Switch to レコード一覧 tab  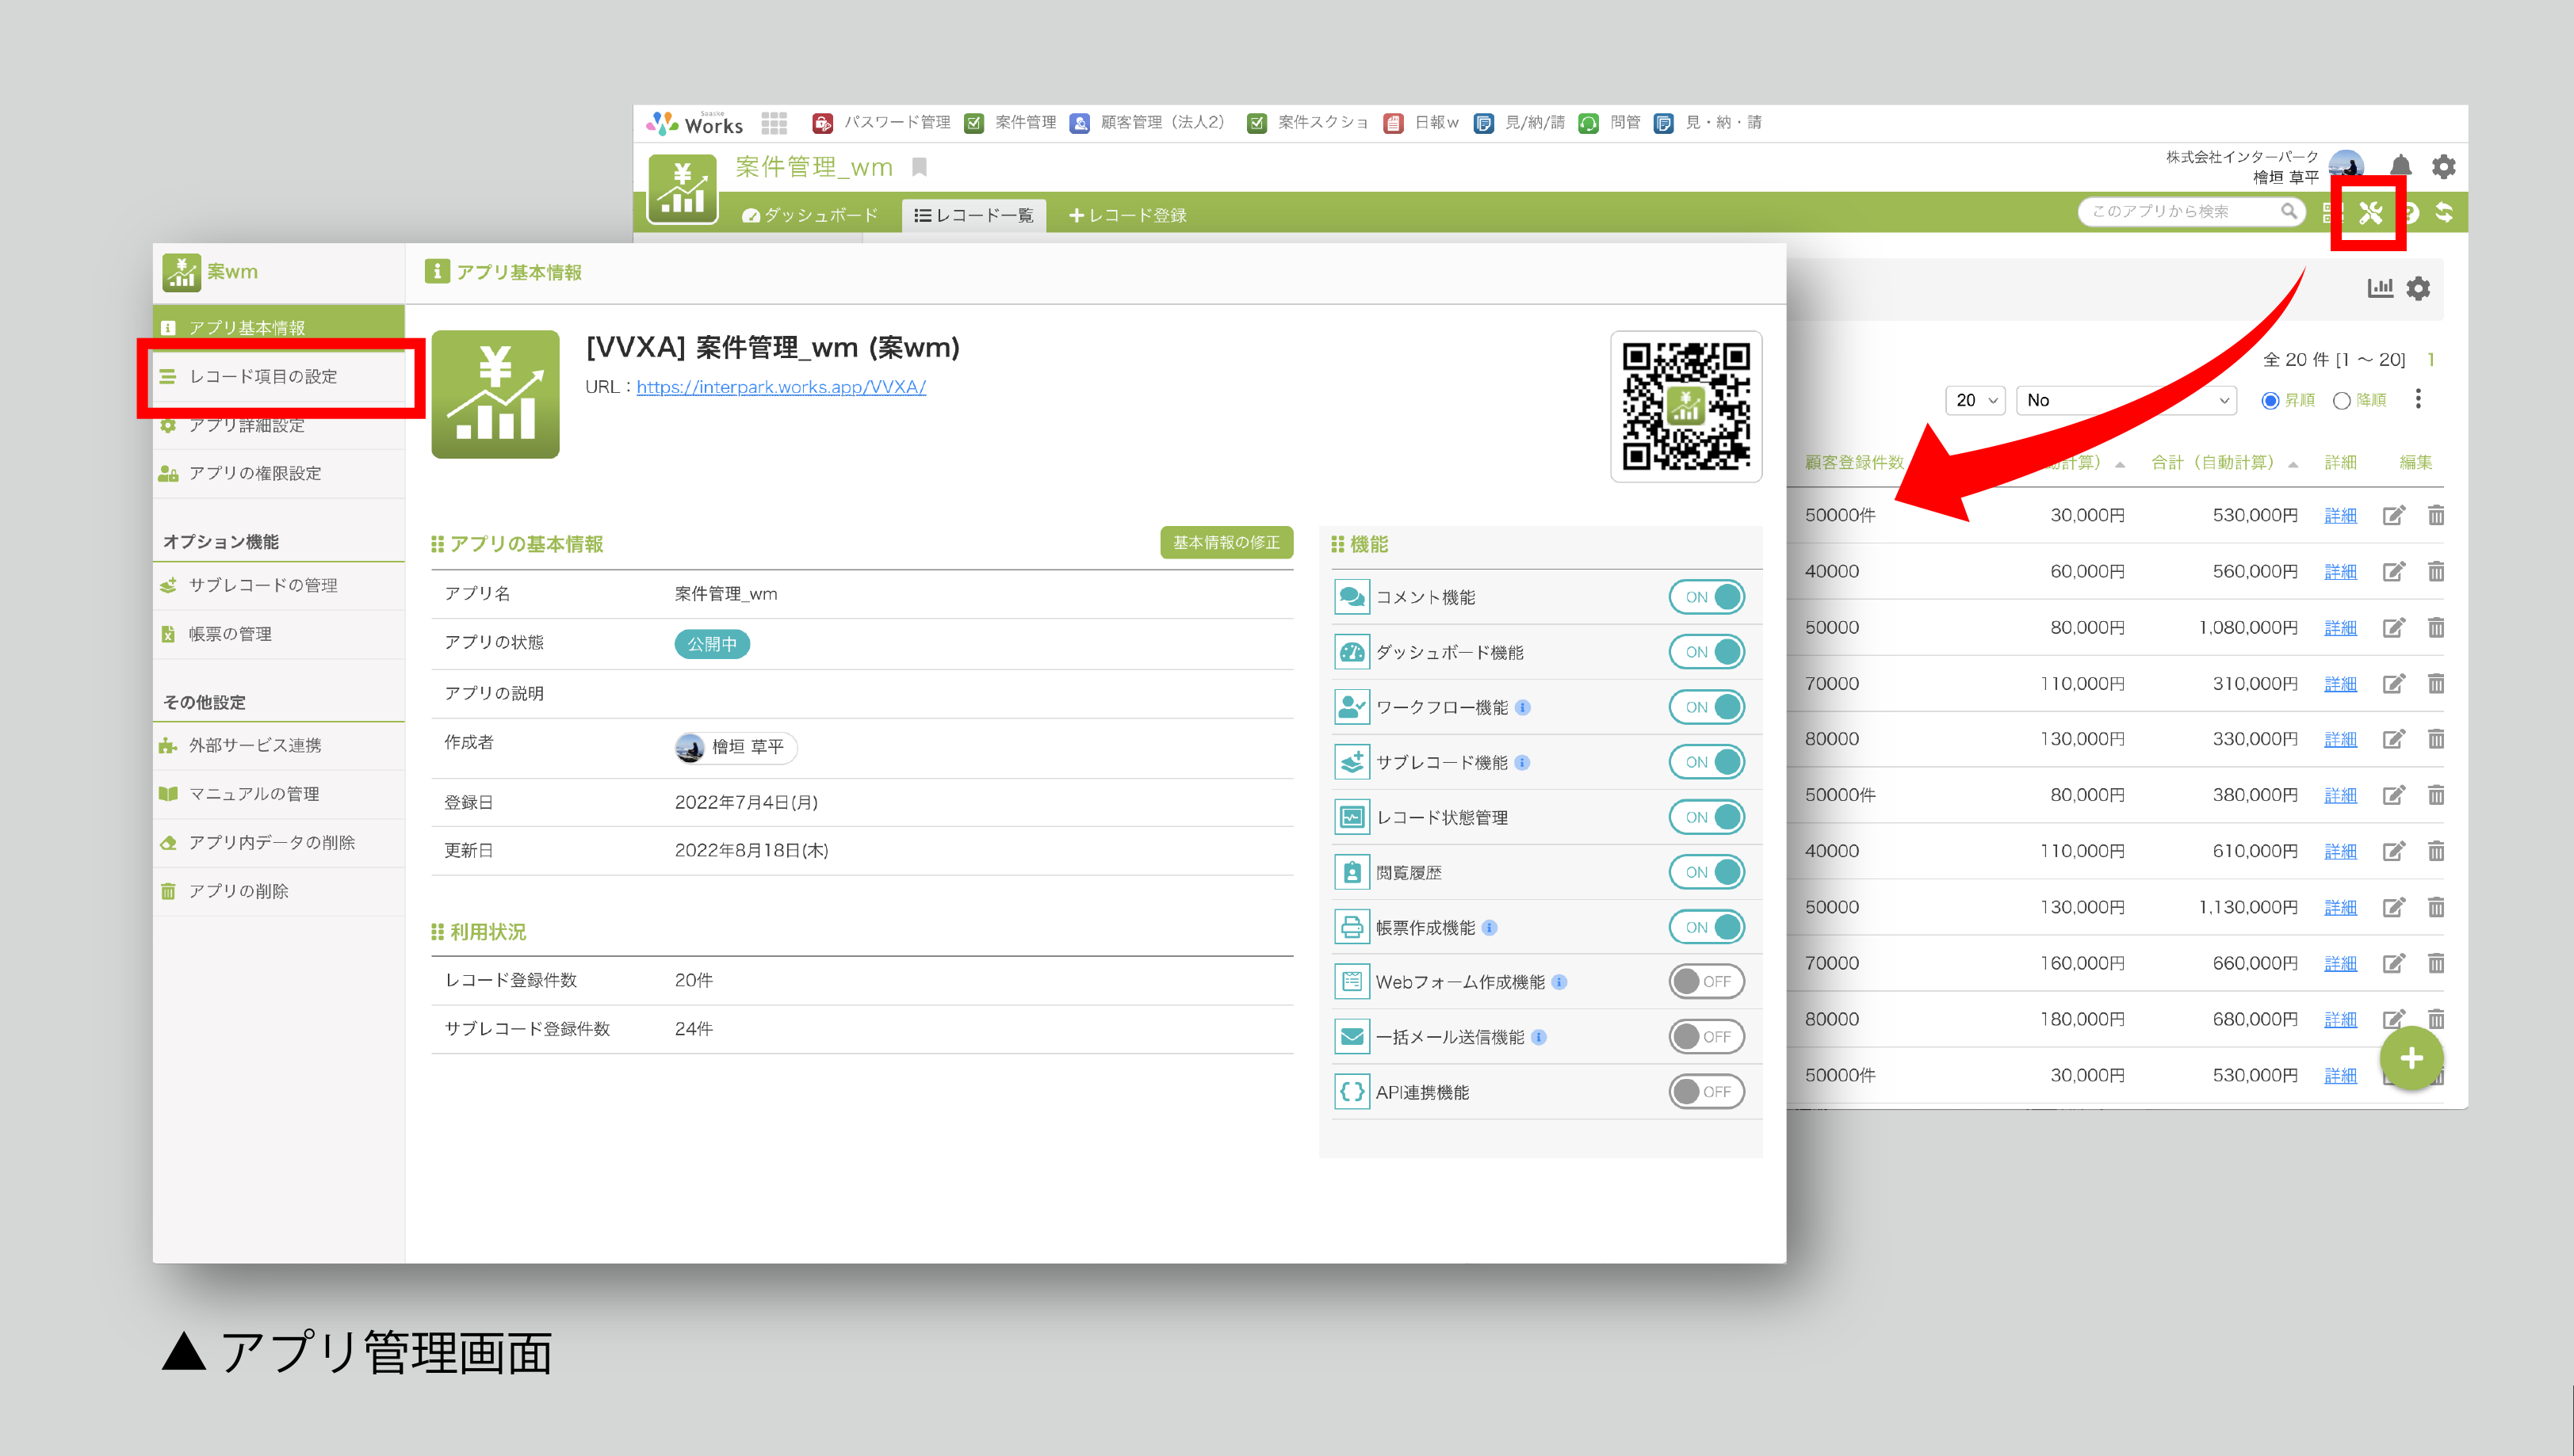pyautogui.click(x=973, y=215)
